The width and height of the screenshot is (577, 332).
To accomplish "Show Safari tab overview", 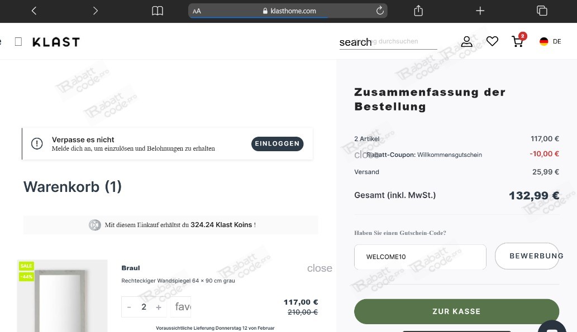I will coord(541,11).
